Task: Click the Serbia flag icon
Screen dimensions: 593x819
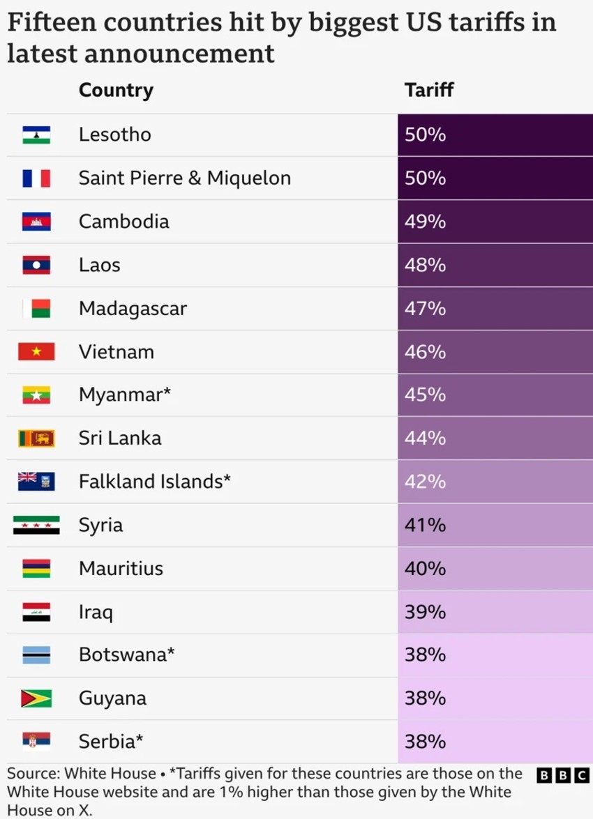Action: point(36,742)
